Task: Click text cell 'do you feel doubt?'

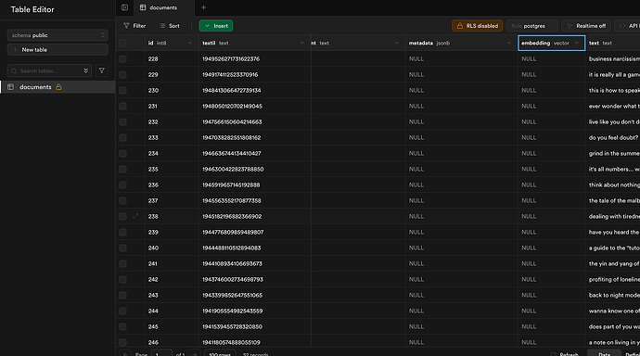Action: [613, 138]
